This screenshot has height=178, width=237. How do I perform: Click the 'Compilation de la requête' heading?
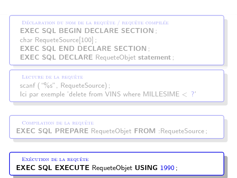pyautogui.click(x=58, y=123)
